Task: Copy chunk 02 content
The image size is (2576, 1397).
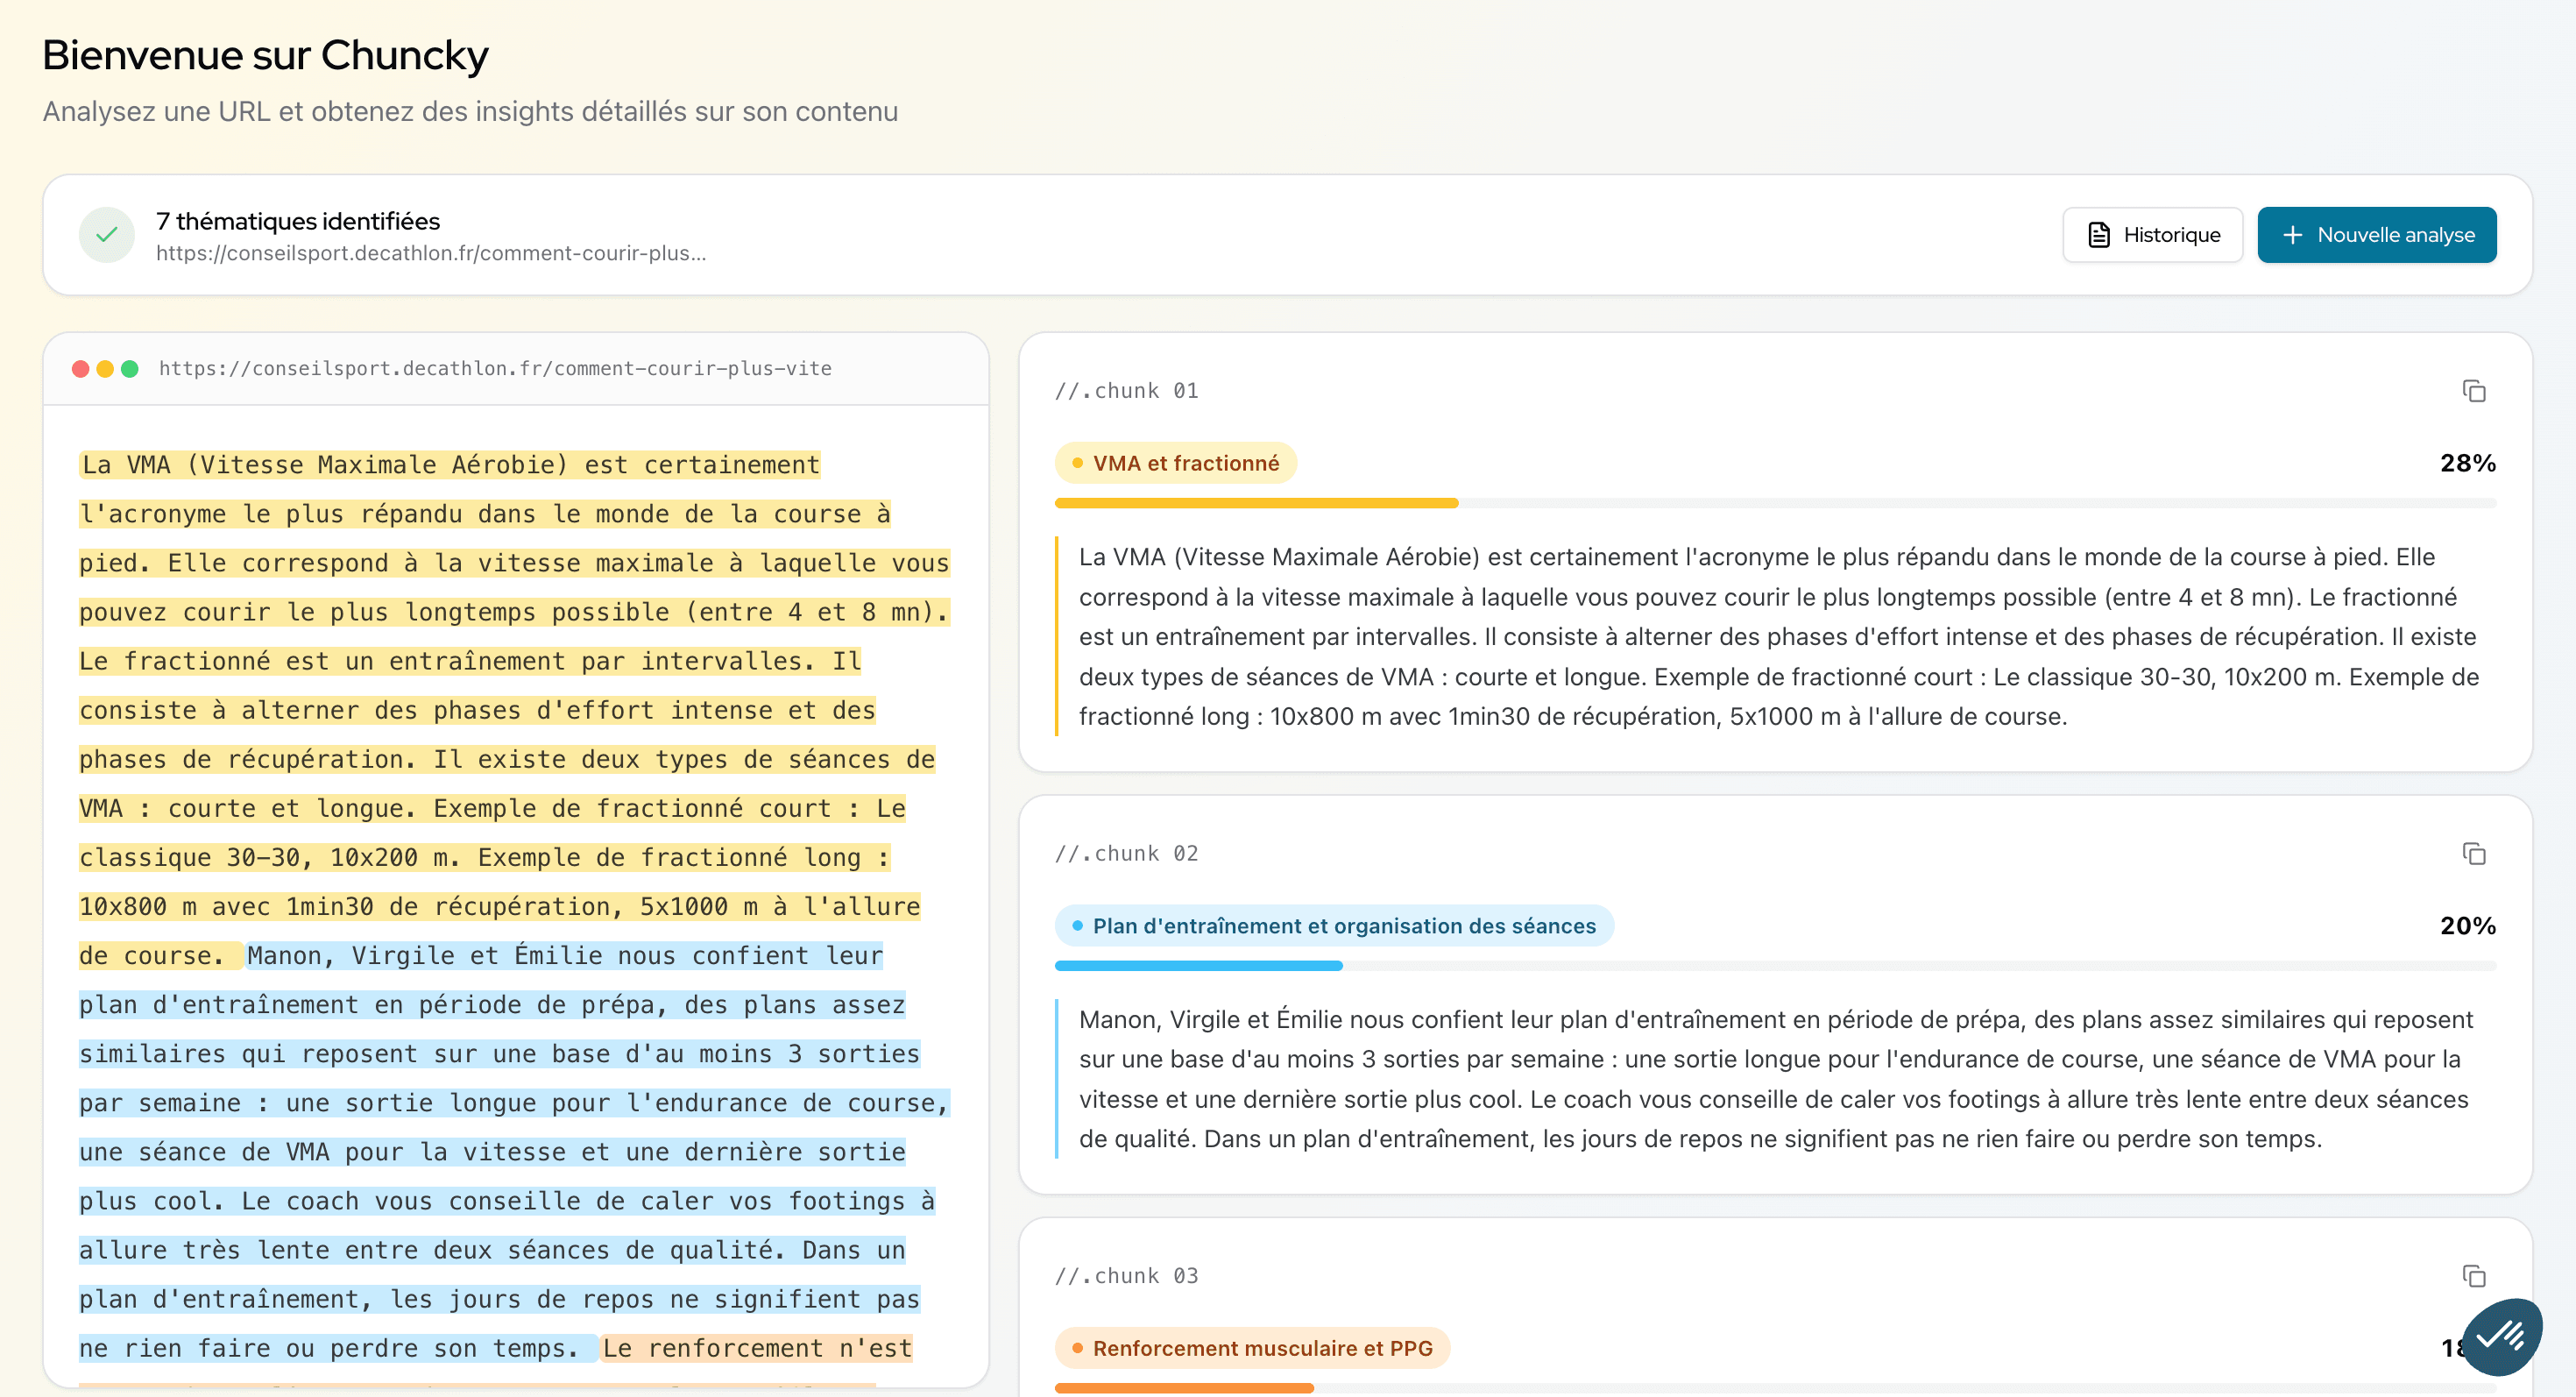Action: (2473, 854)
